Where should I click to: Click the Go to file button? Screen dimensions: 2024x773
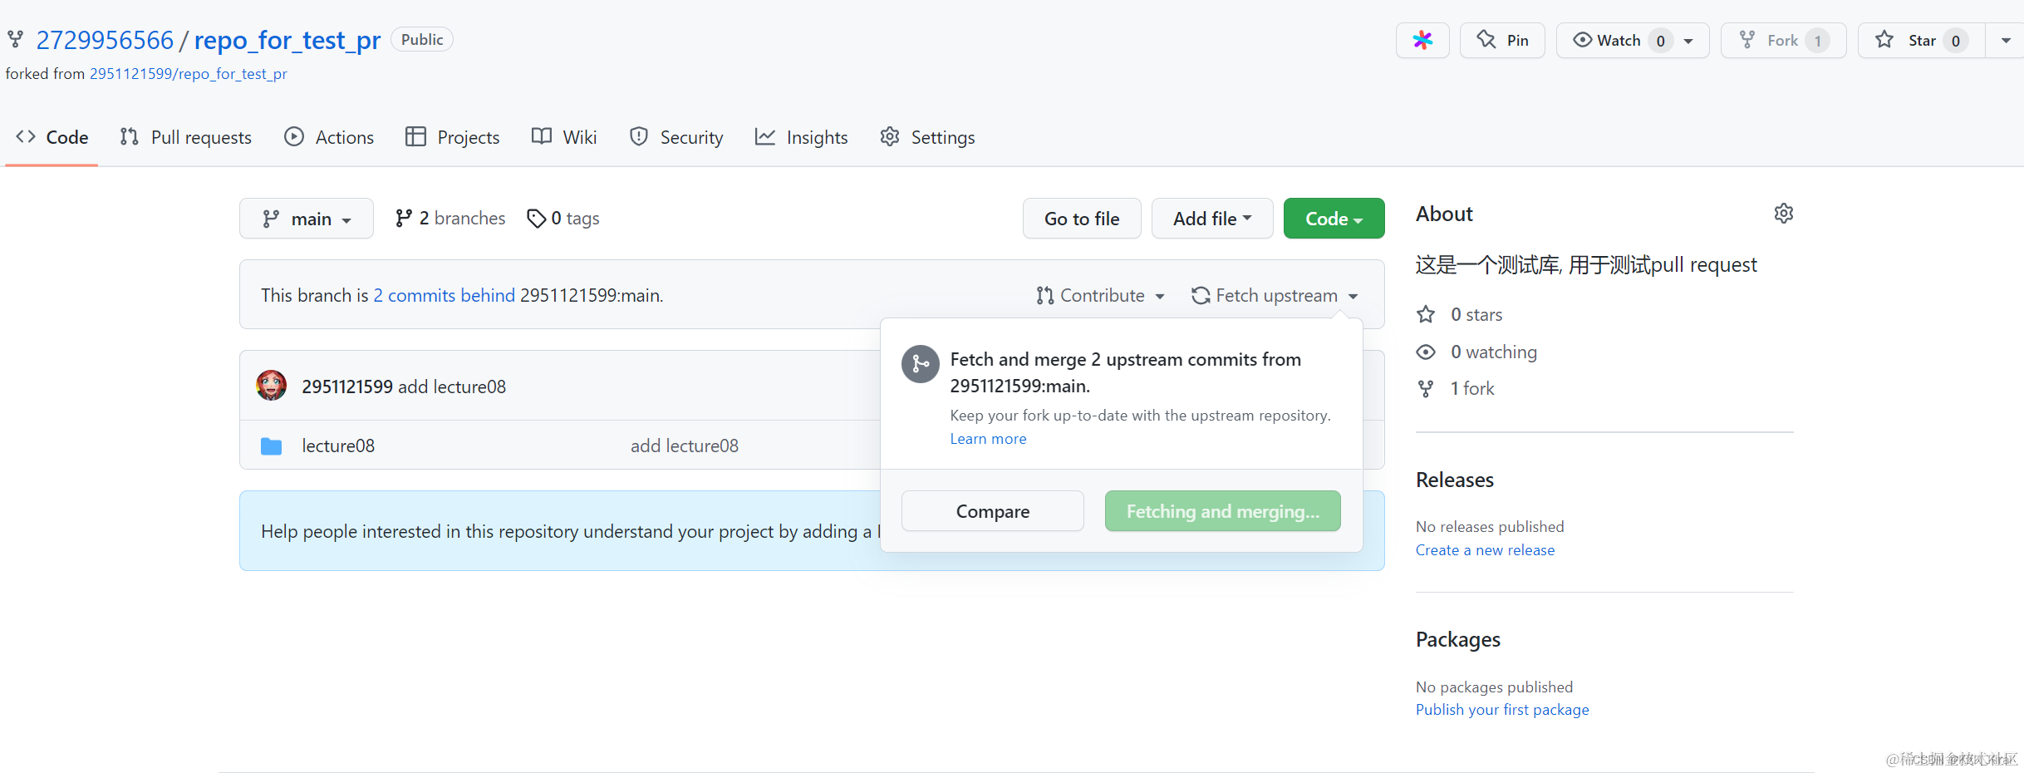click(1082, 219)
